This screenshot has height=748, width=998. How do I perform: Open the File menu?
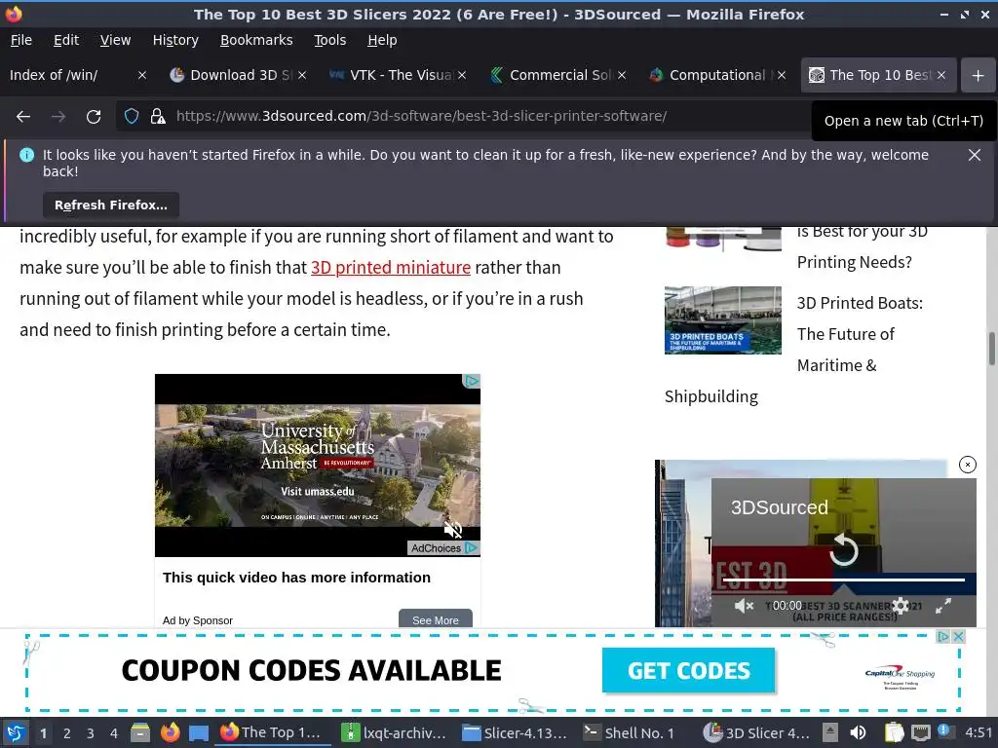click(x=21, y=40)
